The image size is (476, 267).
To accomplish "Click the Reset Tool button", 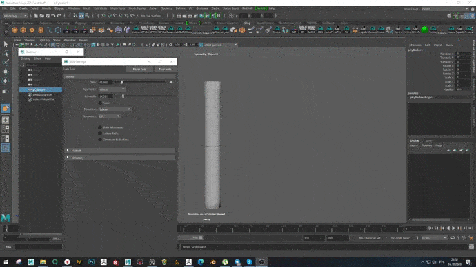I will coord(139,69).
